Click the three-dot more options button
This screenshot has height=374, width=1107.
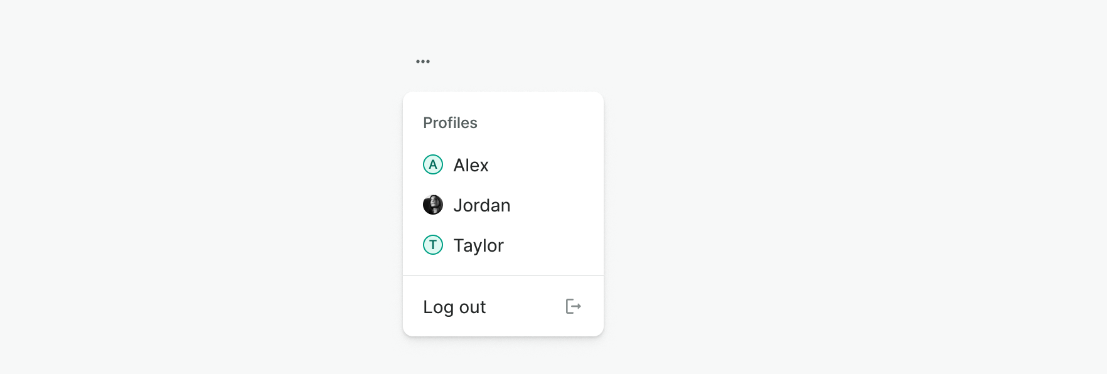coord(423,61)
